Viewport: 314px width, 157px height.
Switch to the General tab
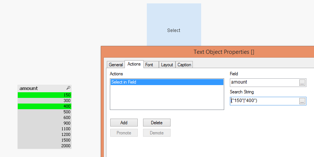(116, 65)
